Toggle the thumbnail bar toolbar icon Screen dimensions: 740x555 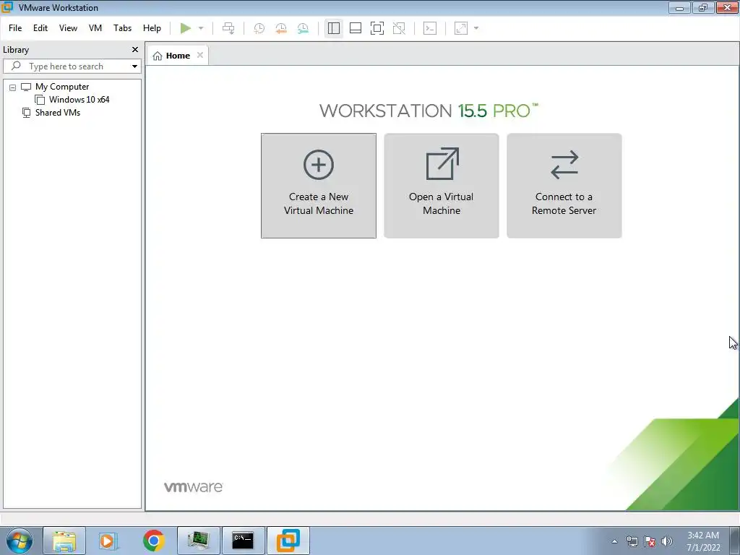tap(356, 28)
